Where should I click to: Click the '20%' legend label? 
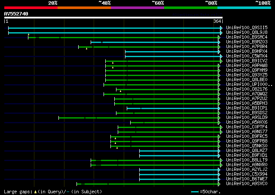(53, 3)
